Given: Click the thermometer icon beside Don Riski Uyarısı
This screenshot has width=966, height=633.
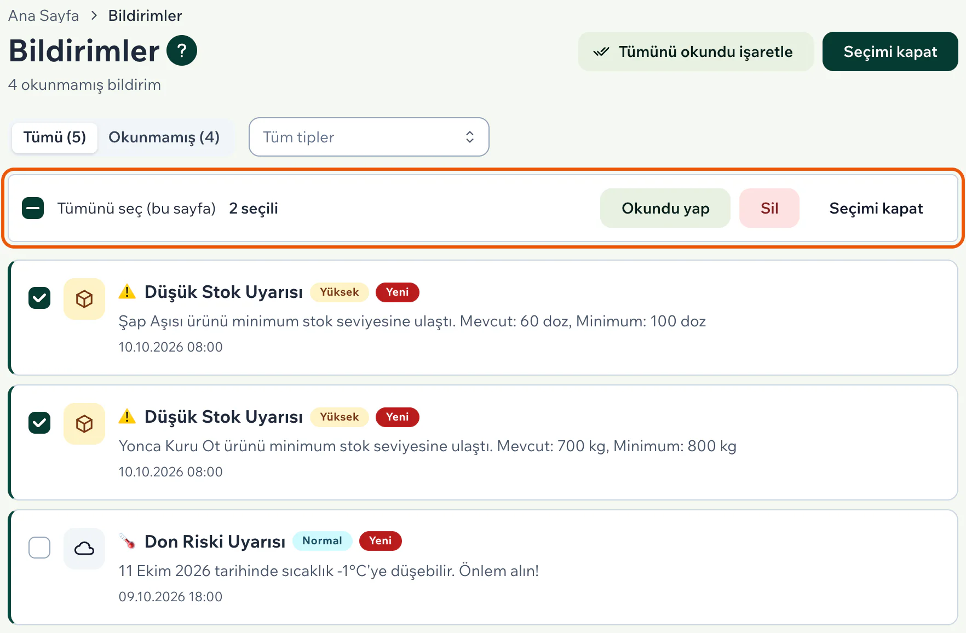Looking at the screenshot, I should tap(127, 542).
